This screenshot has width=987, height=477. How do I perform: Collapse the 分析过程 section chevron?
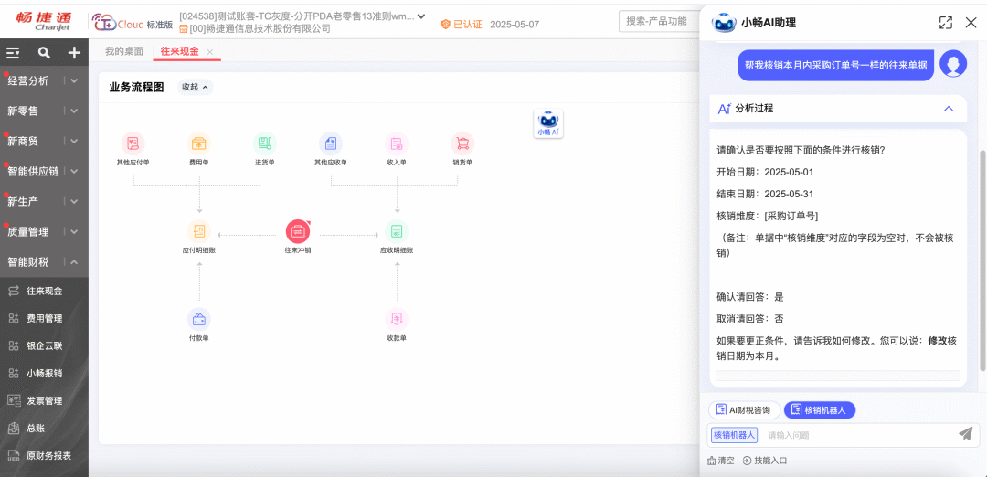pos(949,108)
